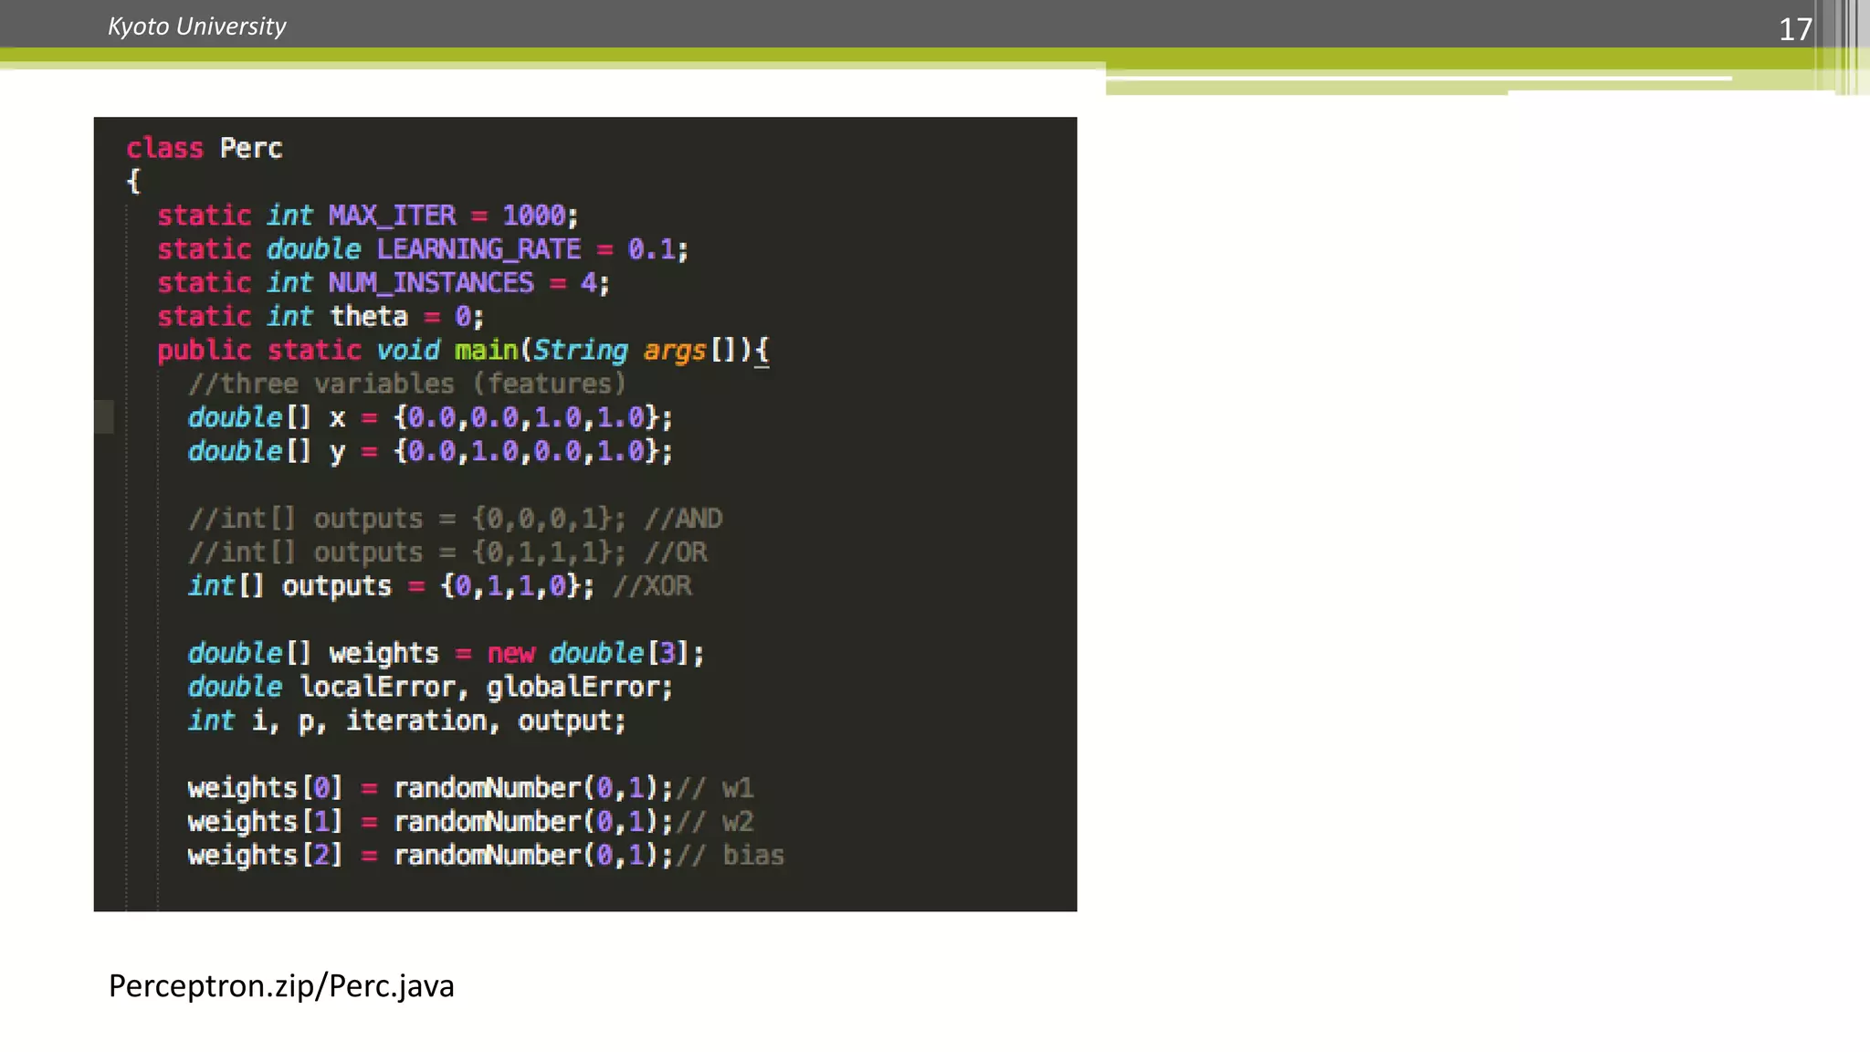Click the 'double[] x' array line
Screen dimensions: 1870x1052
(430, 417)
